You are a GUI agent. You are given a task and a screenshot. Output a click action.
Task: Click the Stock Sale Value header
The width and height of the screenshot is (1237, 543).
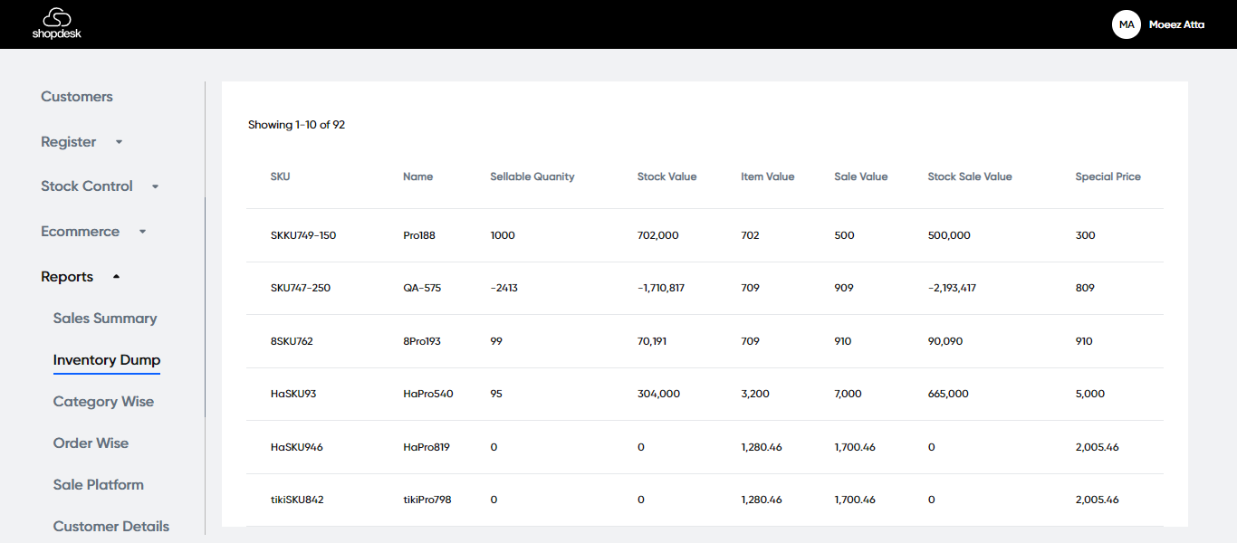pos(970,177)
